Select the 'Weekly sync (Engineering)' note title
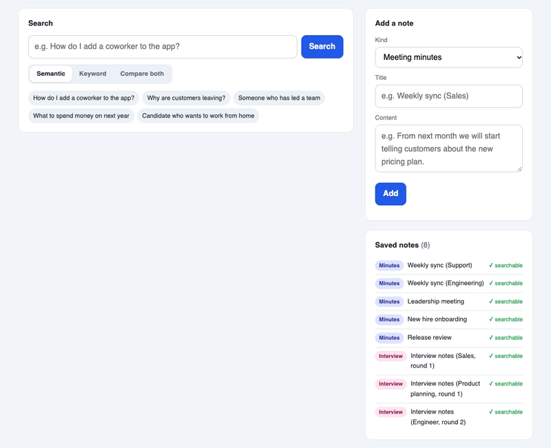Screen dimensions: 551x448 [x=446, y=284]
